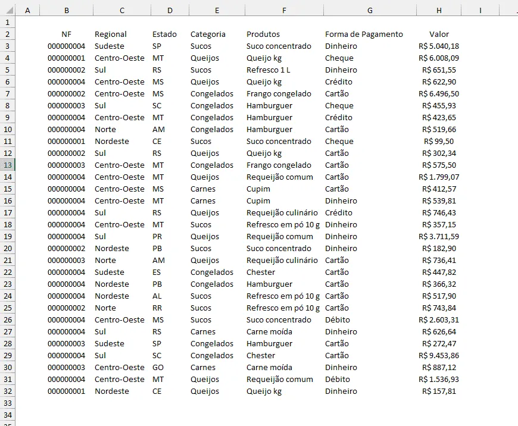Select column F header
518x426 pixels.
click(284, 11)
